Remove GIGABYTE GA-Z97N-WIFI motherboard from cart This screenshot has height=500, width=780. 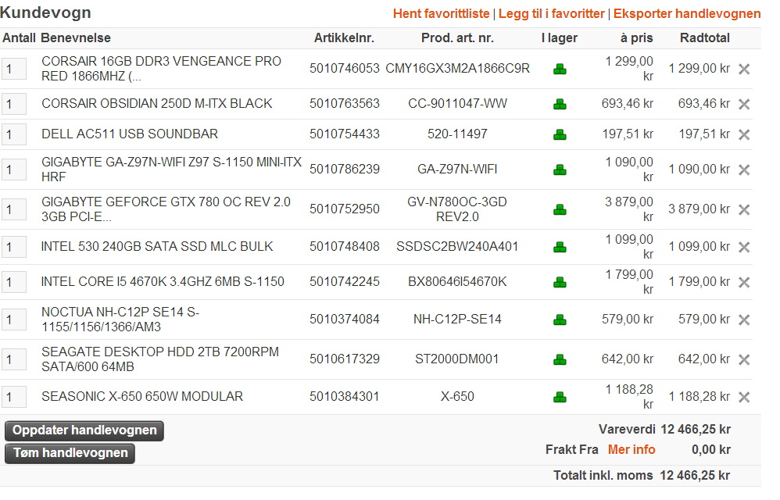click(744, 170)
